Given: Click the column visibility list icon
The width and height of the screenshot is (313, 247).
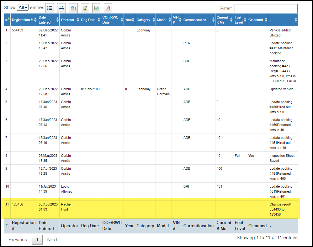Looking at the screenshot, I should pyautogui.click(x=50, y=8).
